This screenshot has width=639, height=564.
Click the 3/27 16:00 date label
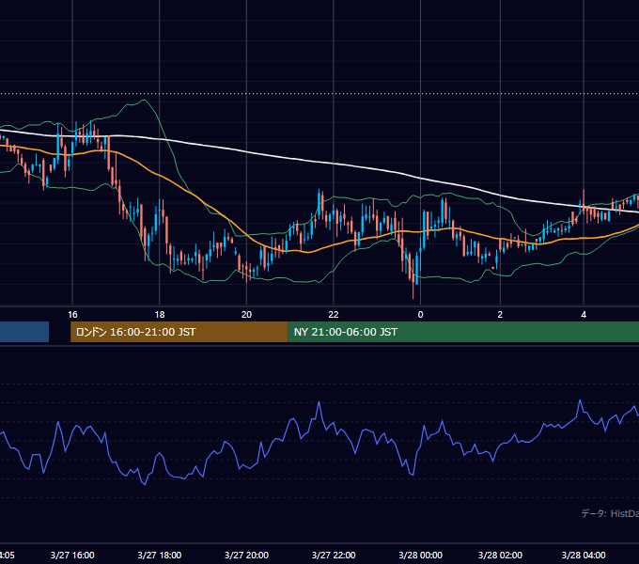click(x=72, y=555)
